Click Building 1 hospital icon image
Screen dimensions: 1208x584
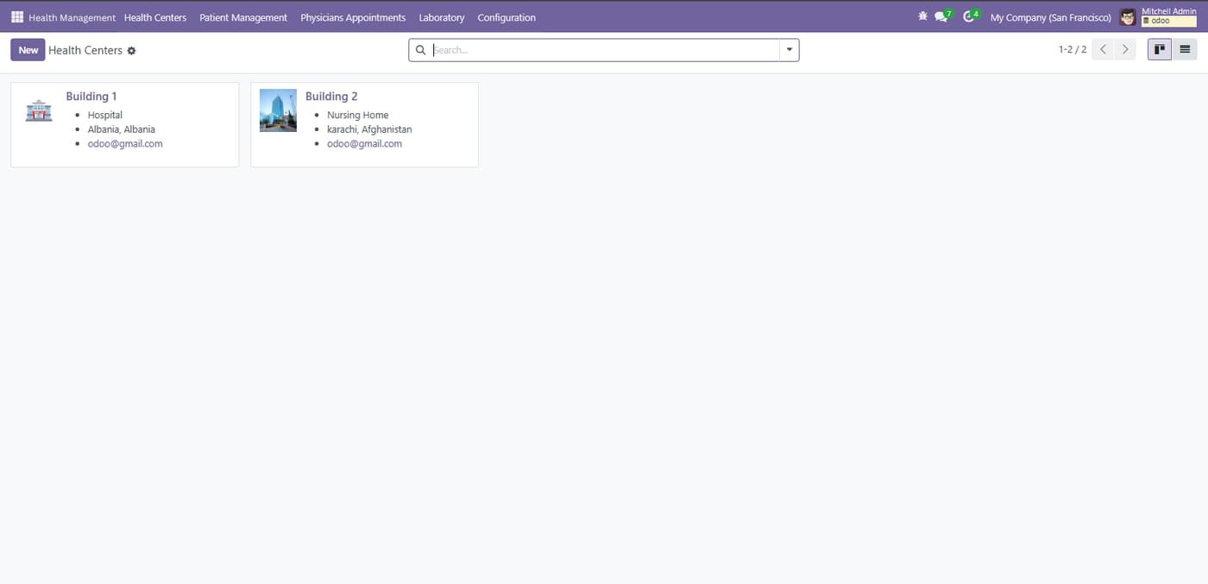(x=39, y=110)
